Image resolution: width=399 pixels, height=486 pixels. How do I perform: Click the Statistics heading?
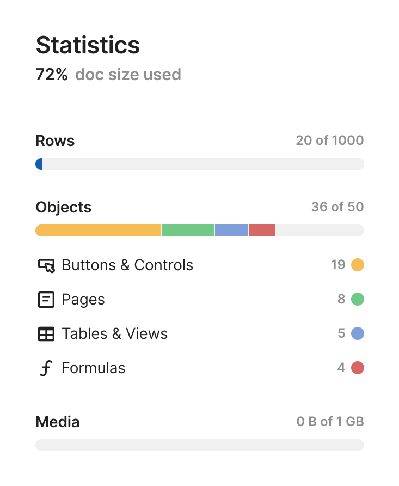click(88, 45)
